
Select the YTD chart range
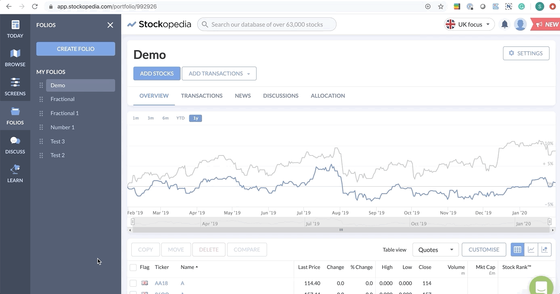(181, 118)
